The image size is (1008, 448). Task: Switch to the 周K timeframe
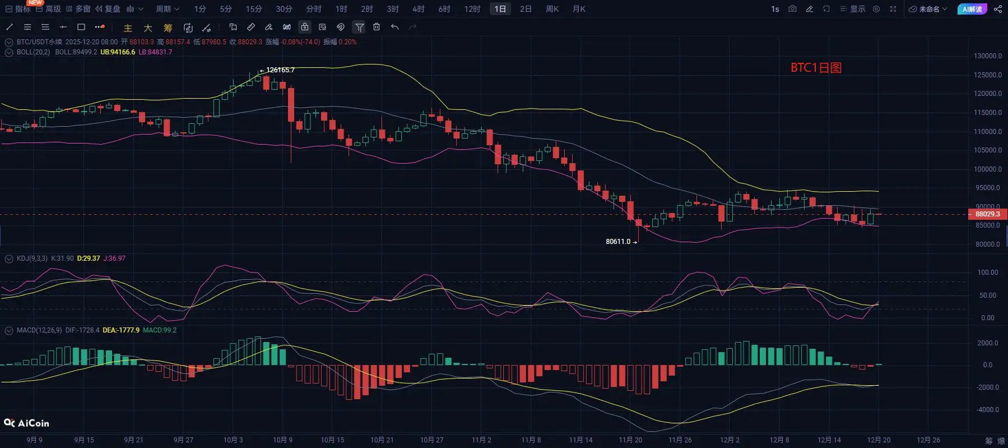click(552, 9)
